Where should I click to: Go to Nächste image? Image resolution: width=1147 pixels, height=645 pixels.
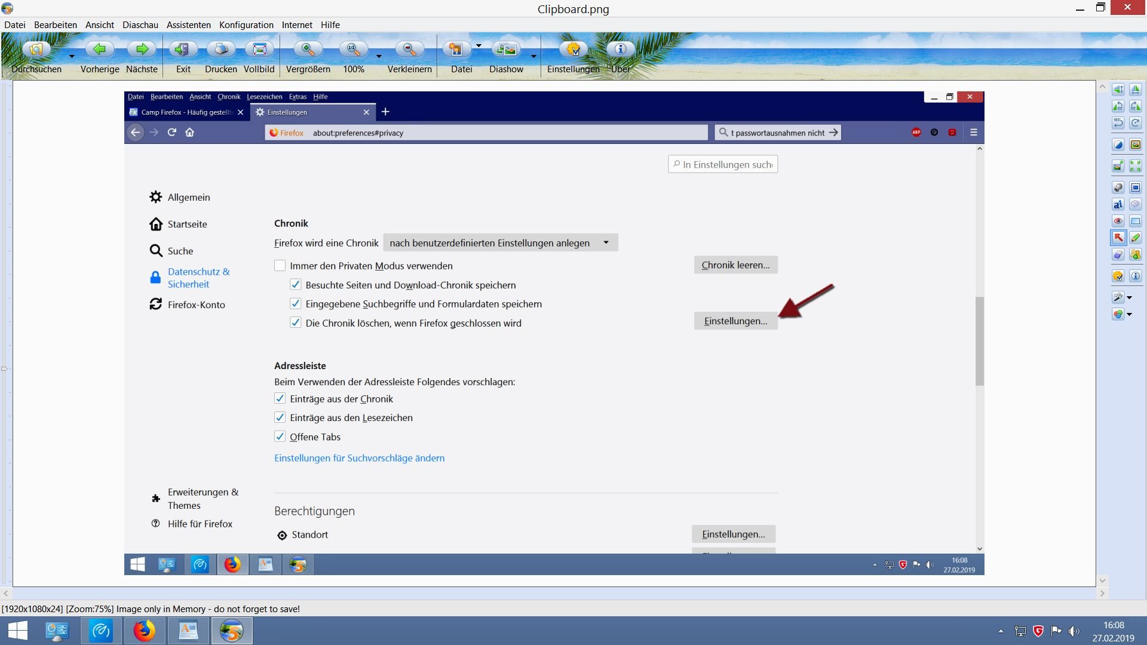(142, 50)
